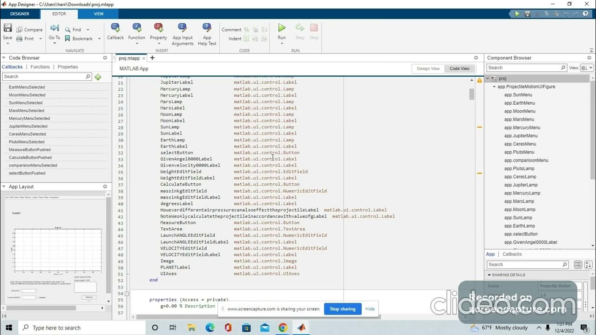The height and width of the screenshot is (335, 596).
Task: Collapse app.ProjectileMotionUIFigure node
Action: [x=494, y=87]
